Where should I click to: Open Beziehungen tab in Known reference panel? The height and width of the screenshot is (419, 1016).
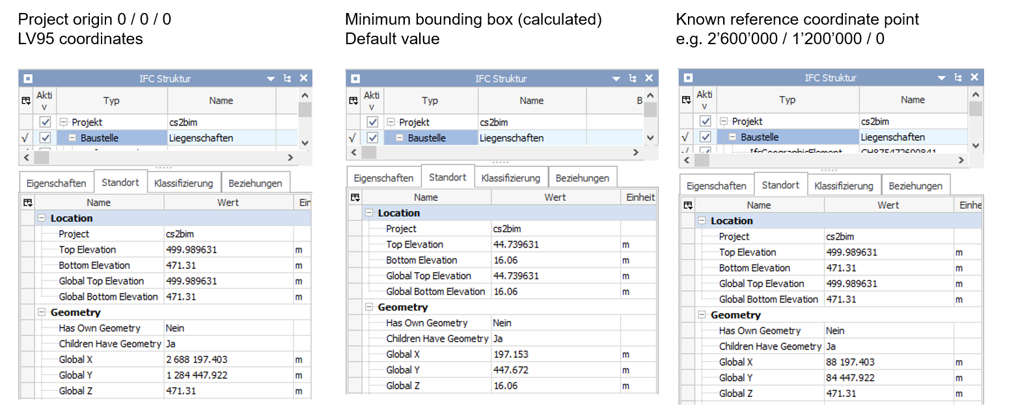click(915, 186)
